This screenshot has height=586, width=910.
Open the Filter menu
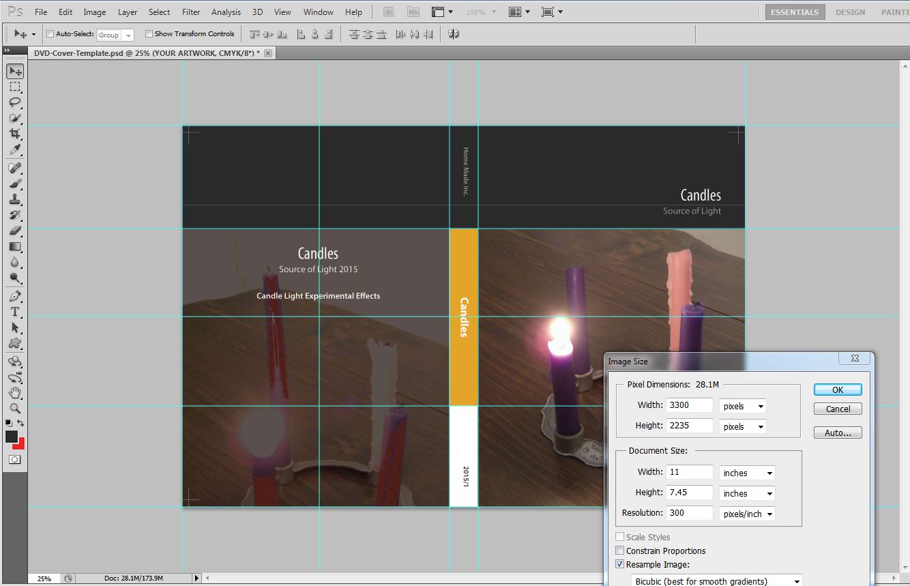[x=191, y=12]
